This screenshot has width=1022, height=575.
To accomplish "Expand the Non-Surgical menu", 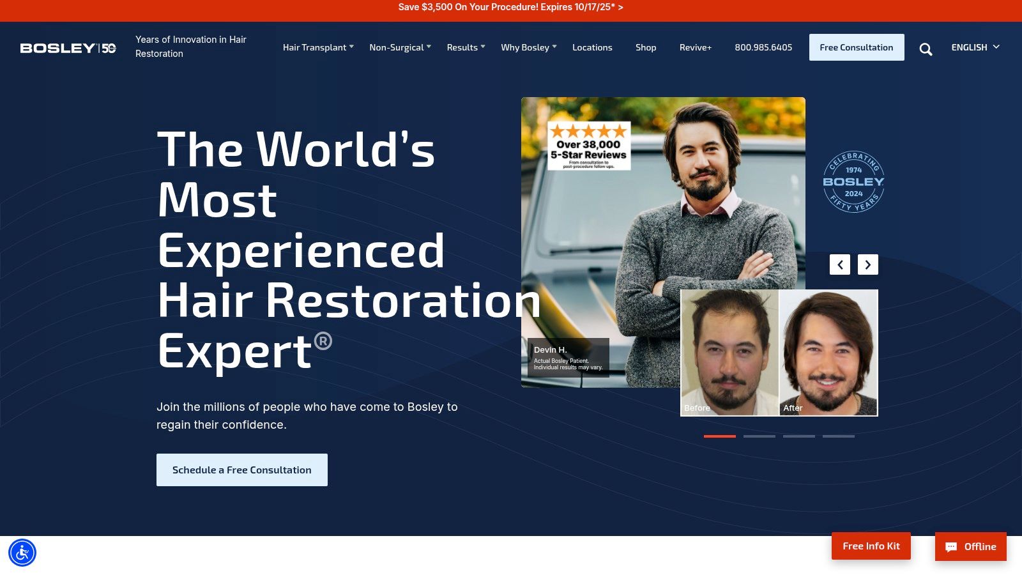I will coord(400,47).
